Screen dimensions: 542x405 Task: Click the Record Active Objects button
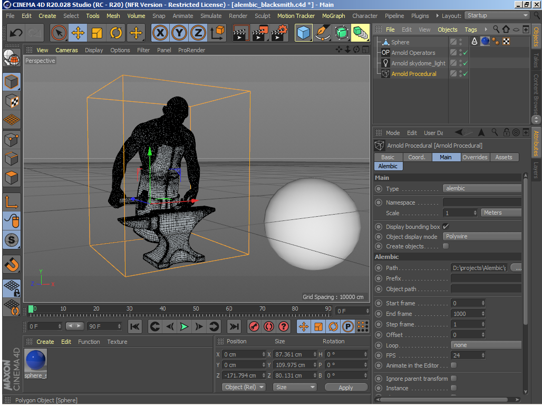(x=254, y=326)
